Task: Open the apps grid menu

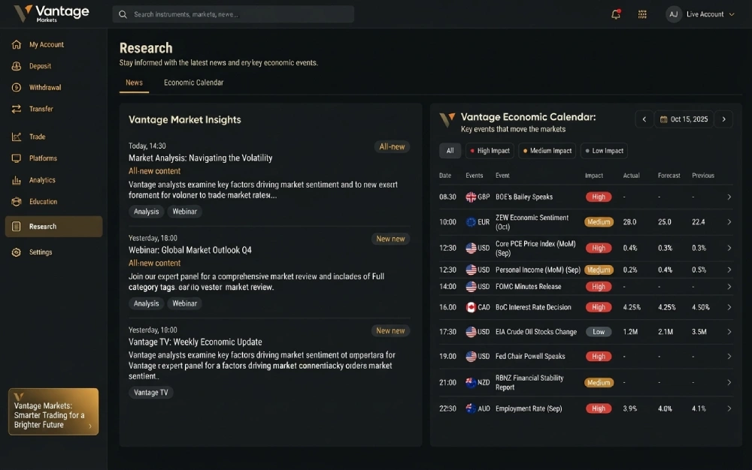Action: 642,14
